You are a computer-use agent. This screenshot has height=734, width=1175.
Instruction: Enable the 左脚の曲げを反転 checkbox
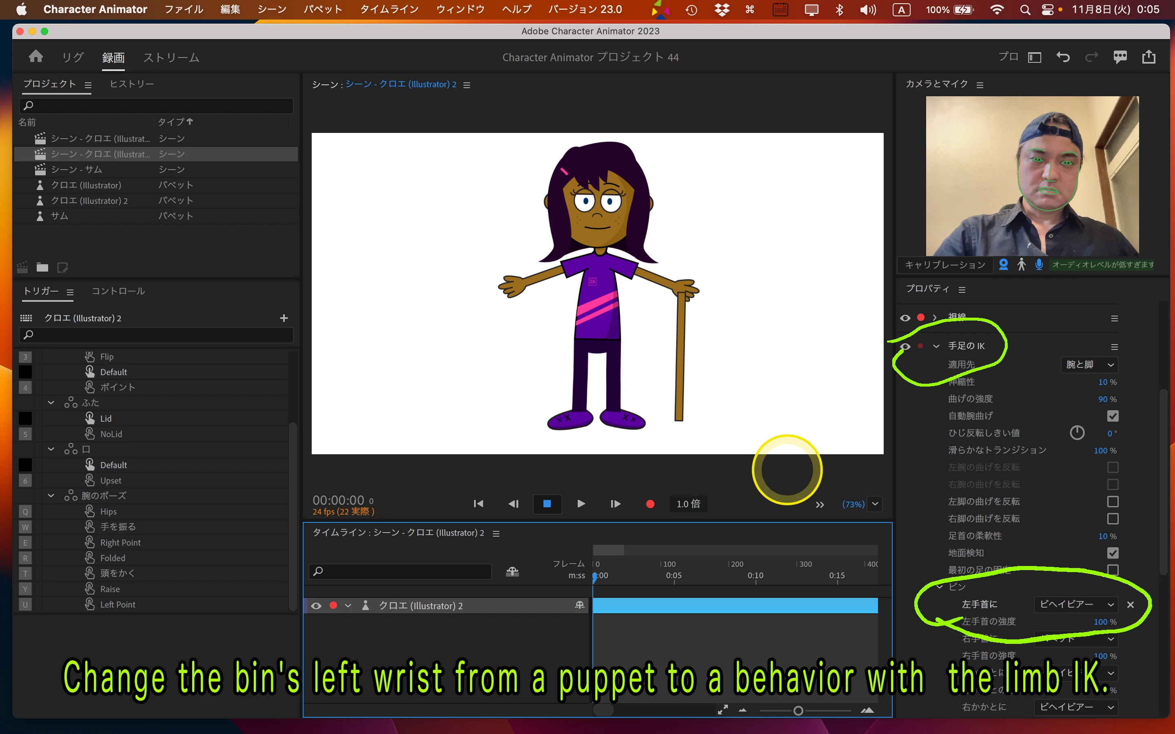click(x=1112, y=502)
